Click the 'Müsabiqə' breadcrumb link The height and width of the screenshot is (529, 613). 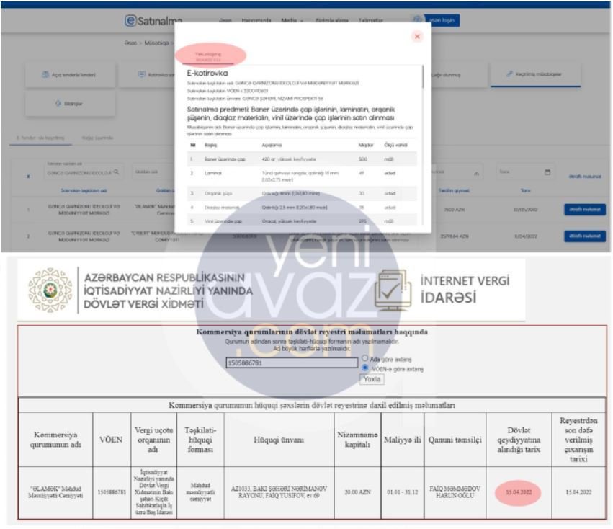(x=156, y=43)
